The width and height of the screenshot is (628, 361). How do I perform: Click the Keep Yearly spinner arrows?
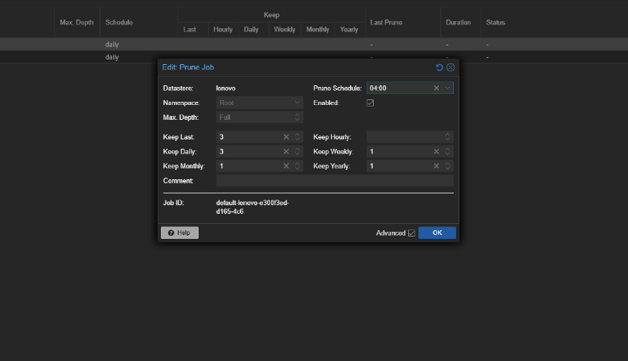(447, 166)
